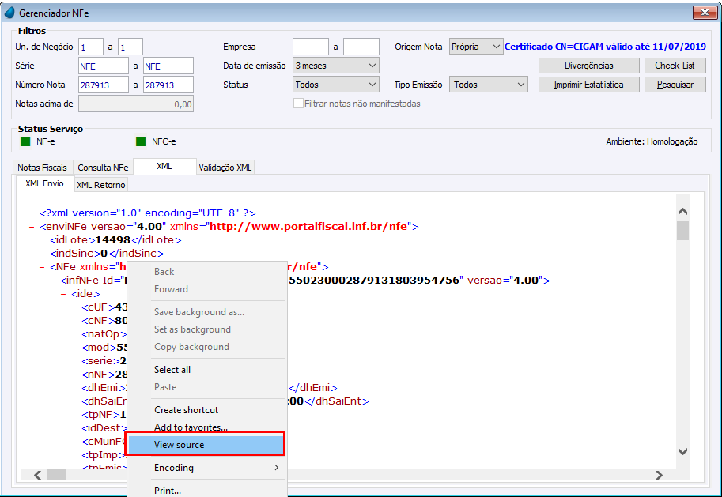722x497 pixels.
Task: Switch to the Notas Fiscais tab
Action: (42, 168)
